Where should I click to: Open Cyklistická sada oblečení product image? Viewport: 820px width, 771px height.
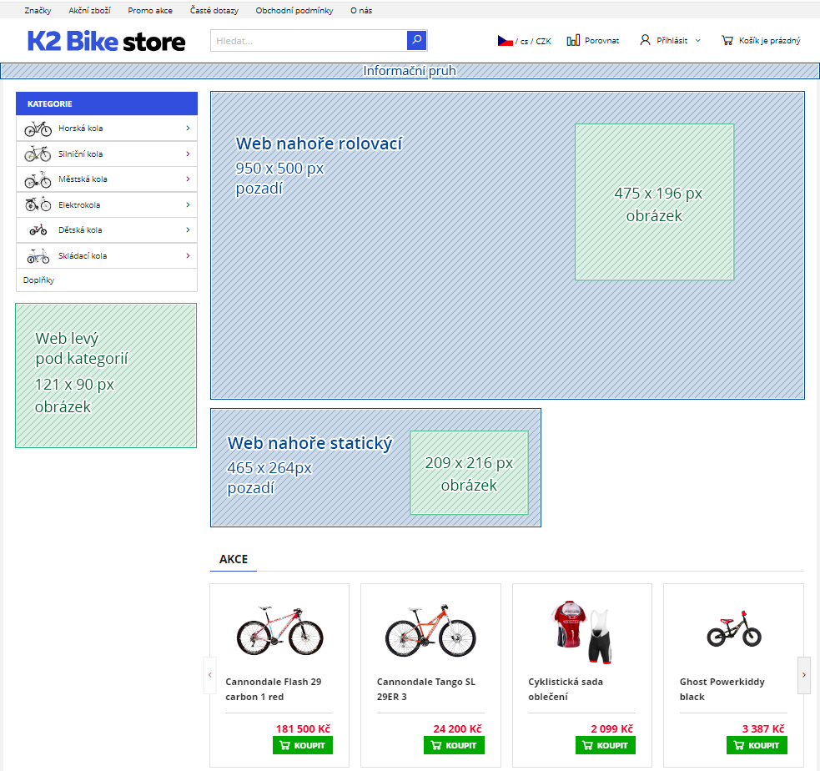pos(582,632)
